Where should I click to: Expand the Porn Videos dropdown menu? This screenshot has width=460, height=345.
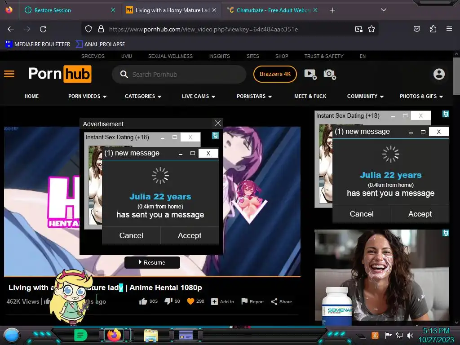pos(88,96)
